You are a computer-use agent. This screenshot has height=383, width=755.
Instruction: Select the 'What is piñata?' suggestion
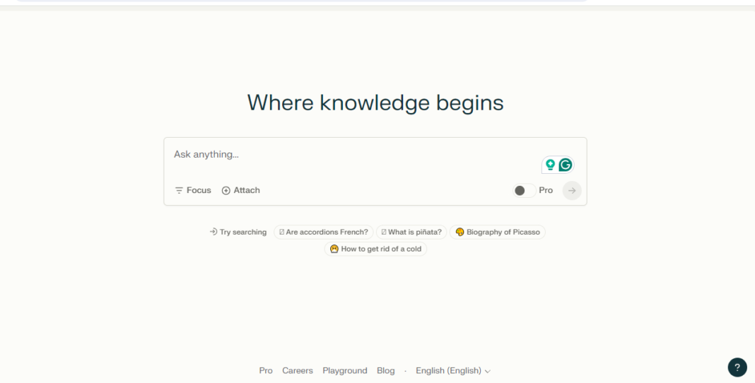click(x=411, y=232)
